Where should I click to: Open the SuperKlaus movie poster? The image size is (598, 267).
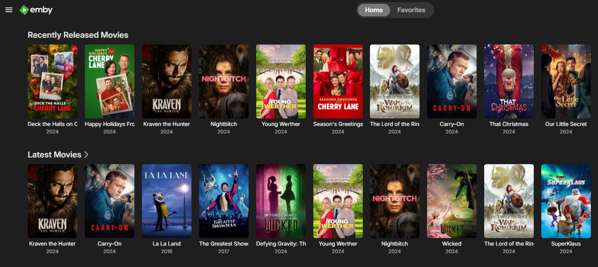(x=566, y=201)
